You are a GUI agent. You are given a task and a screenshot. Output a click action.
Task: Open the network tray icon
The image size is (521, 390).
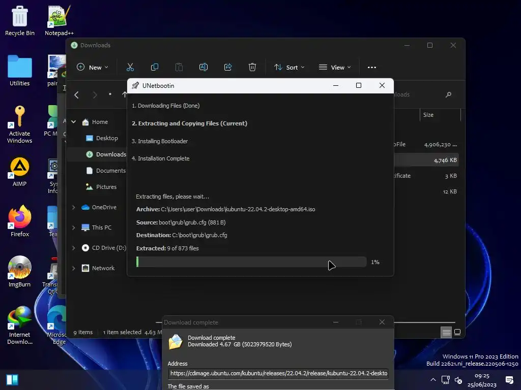[446, 380]
